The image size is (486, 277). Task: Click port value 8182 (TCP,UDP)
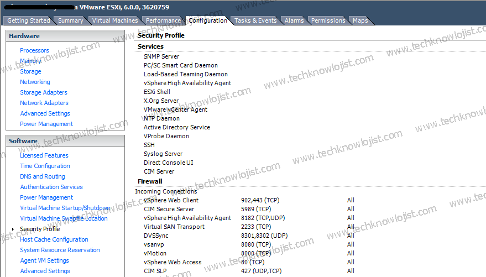(x=263, y=218)
